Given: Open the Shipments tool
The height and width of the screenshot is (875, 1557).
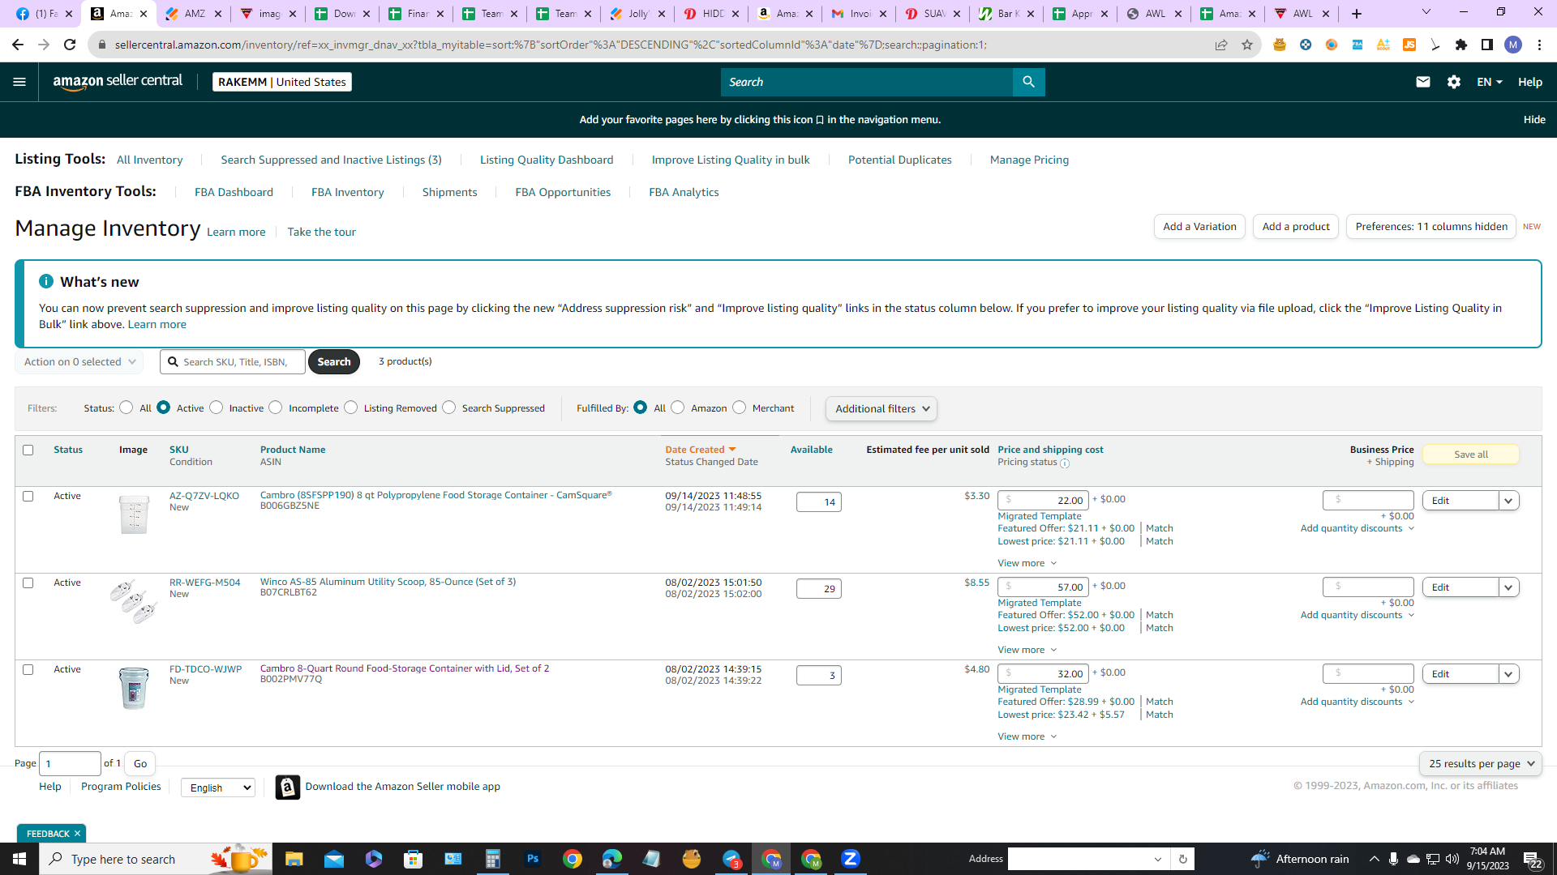Looking at the screenshot, I should pos(450,192).
